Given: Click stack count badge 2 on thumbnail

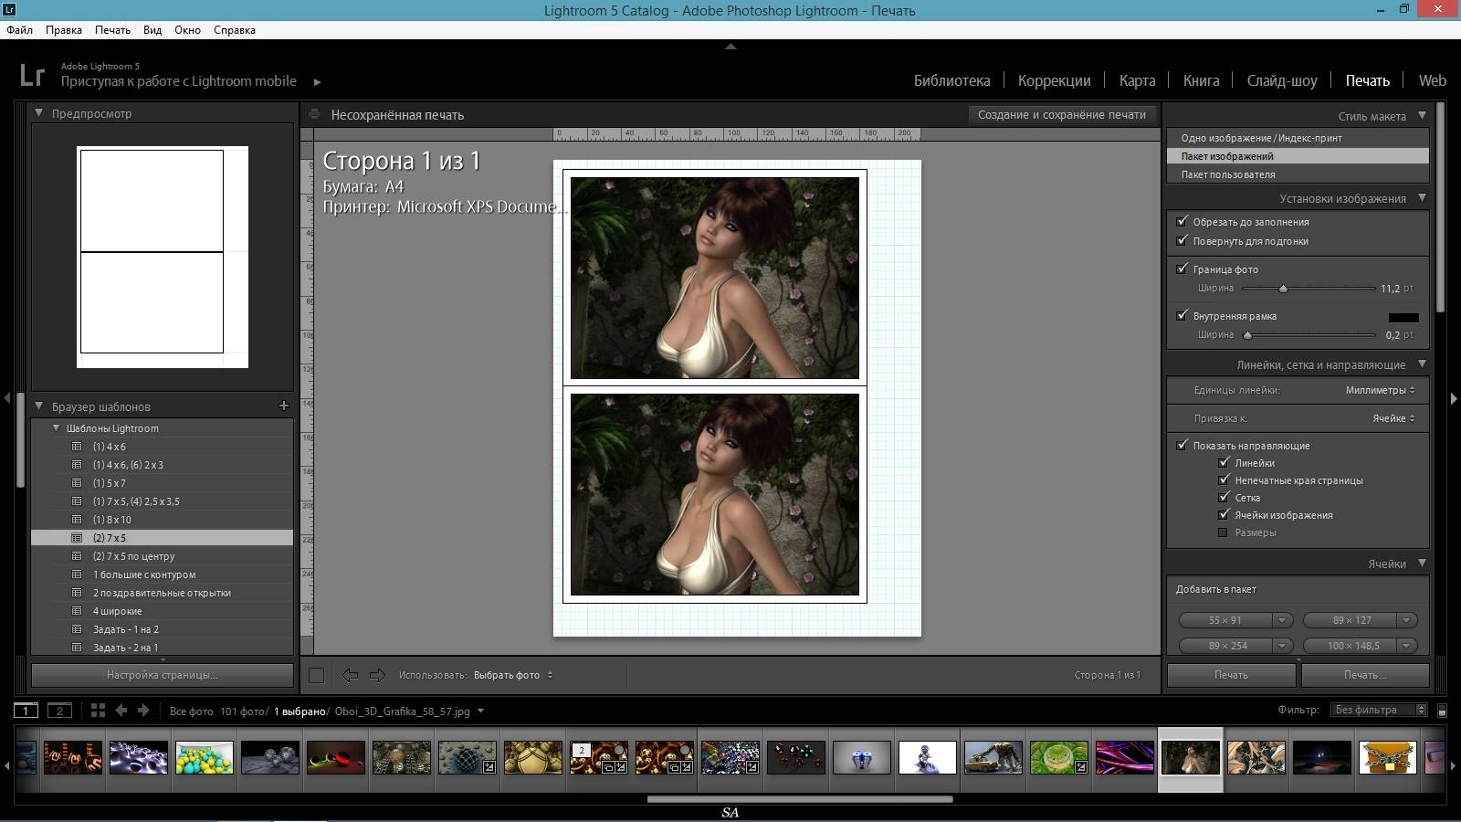Looking at the screenshot, I should click(582, 751).
